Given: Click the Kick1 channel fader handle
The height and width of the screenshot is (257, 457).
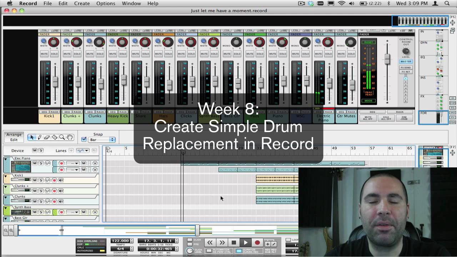Looking at the screenshot, I should 55,82.
